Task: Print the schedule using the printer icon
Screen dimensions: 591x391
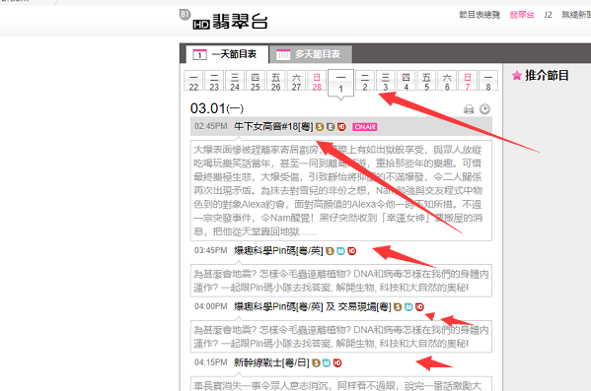Action: click(469, 109)
